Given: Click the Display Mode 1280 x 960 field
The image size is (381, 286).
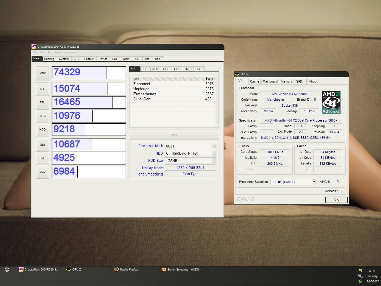Looking at the screenshot, I should point(190,168).
